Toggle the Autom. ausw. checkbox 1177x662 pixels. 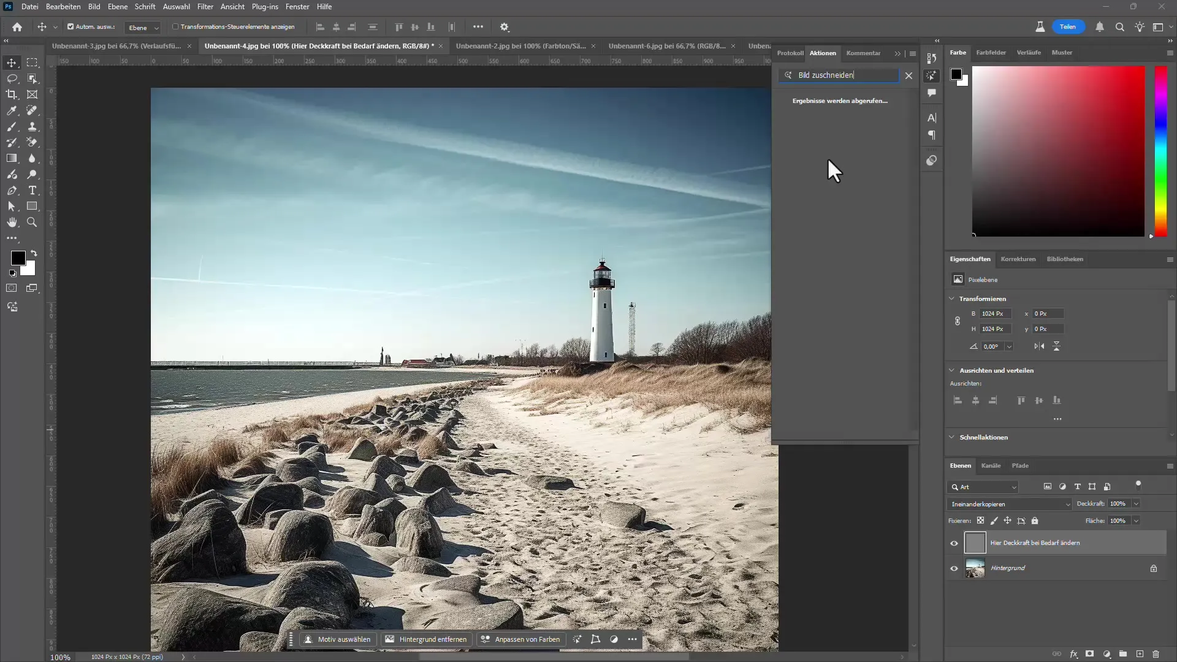click(70, 27)
